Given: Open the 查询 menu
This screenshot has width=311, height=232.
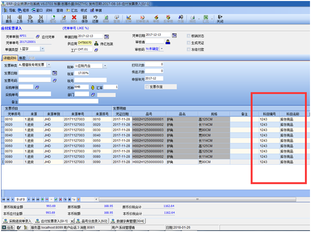Looking at the screenshot, I should (60, 10).
